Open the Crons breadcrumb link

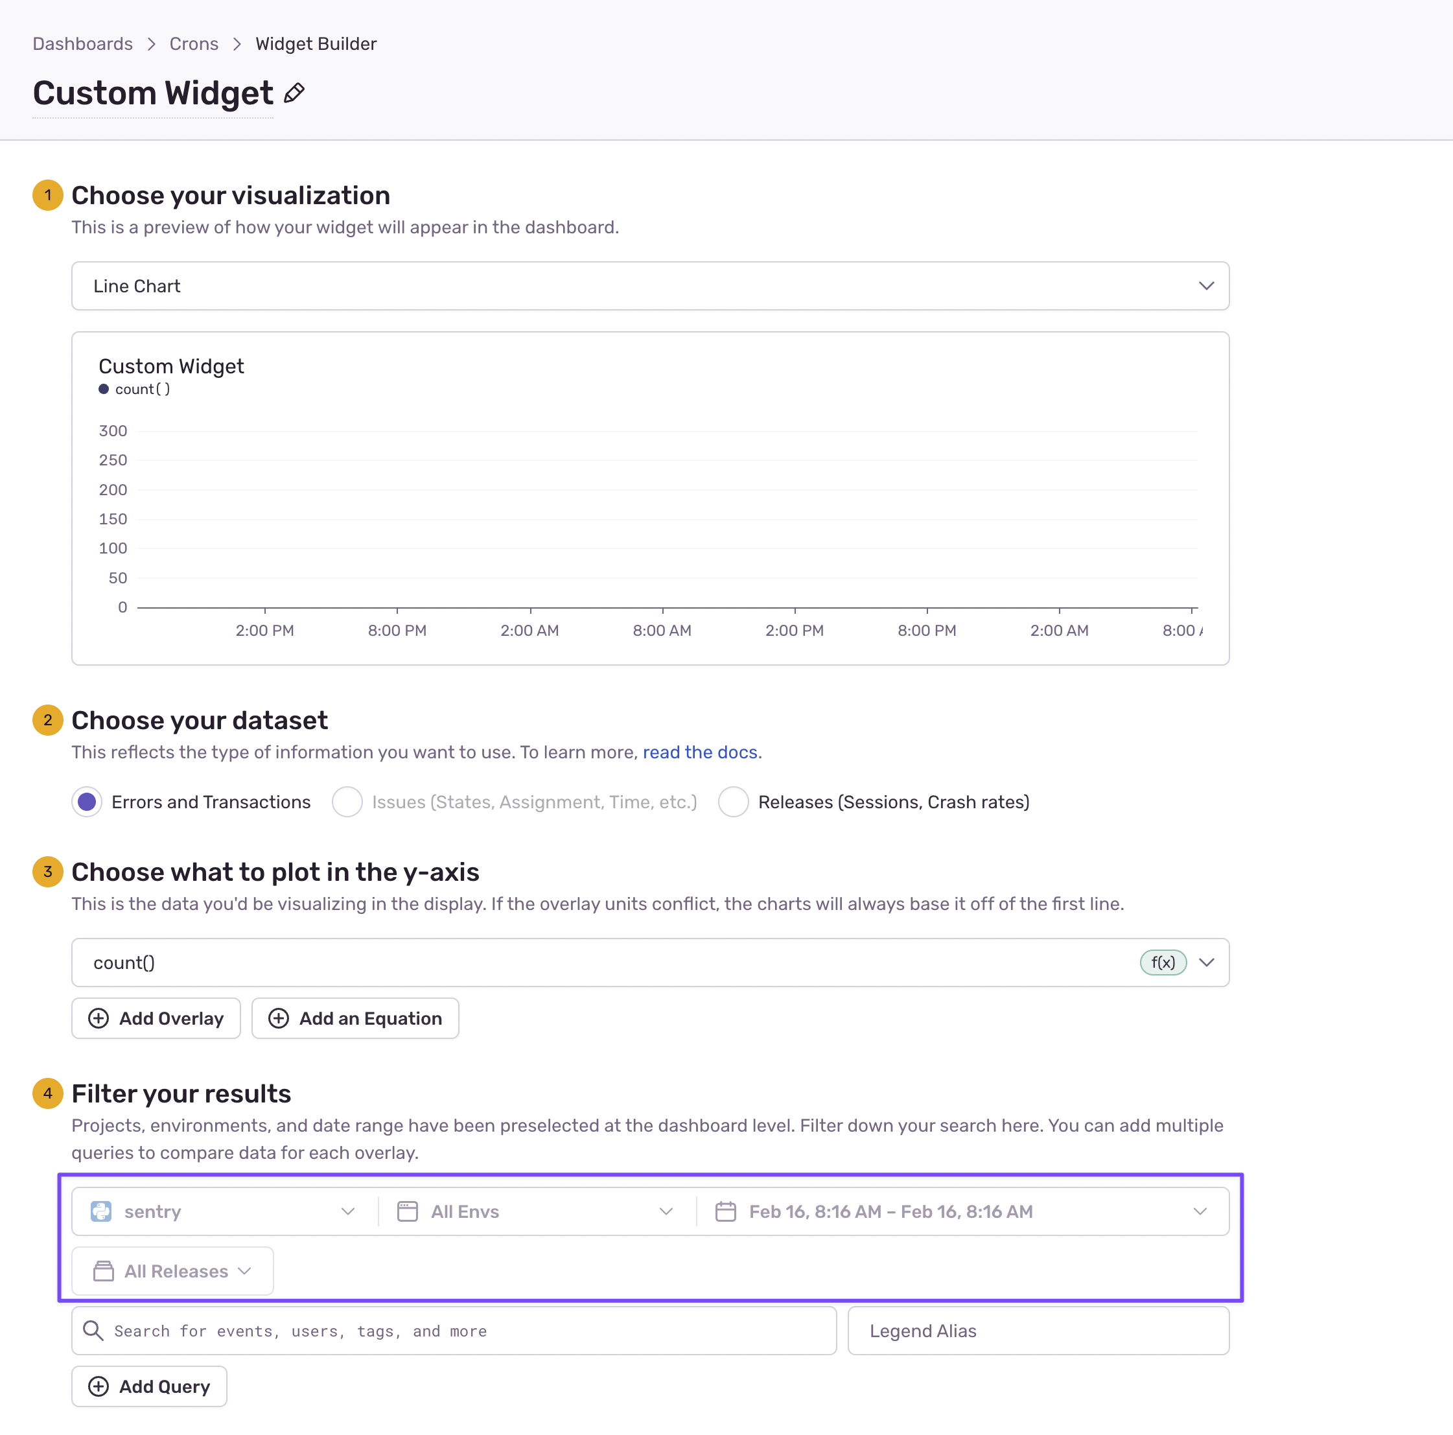point(193,43)
